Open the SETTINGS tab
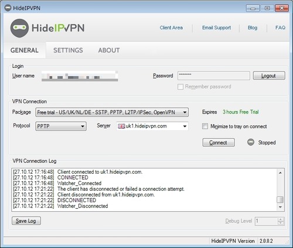 coord(68,50)
